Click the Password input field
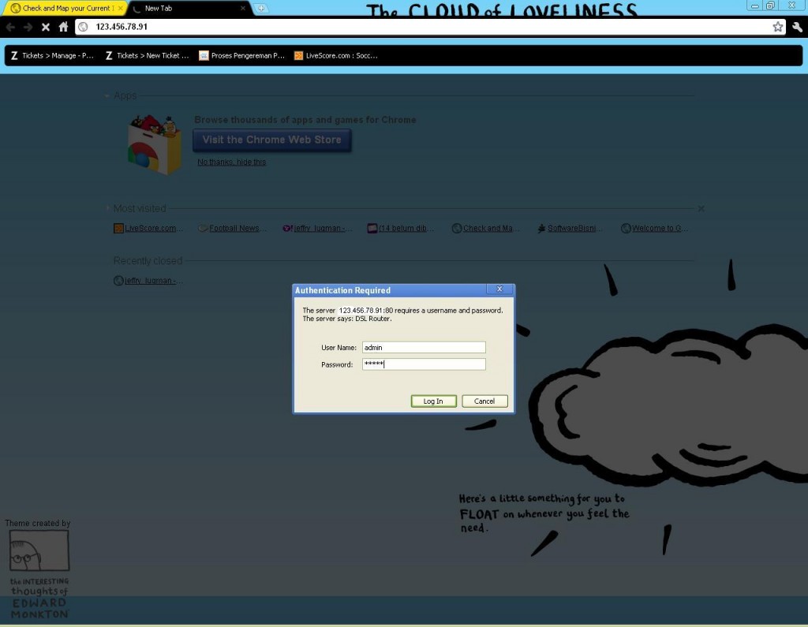808x627 pixels. pos(424,364)
